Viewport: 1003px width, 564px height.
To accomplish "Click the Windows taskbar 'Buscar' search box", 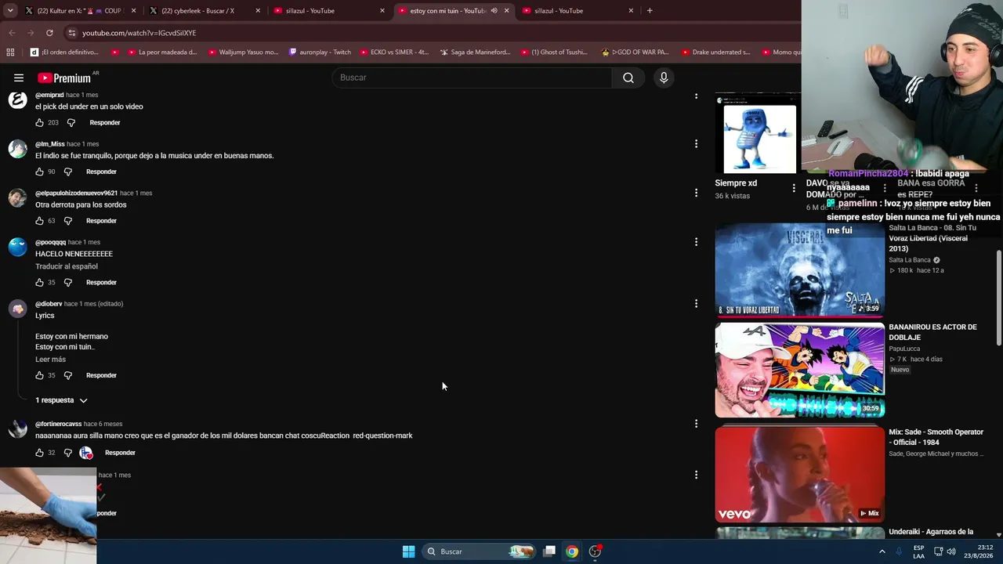I will [480, 551].
